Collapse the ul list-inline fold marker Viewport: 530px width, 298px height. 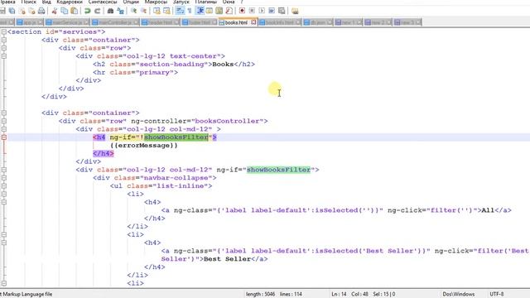coord(3,185)
